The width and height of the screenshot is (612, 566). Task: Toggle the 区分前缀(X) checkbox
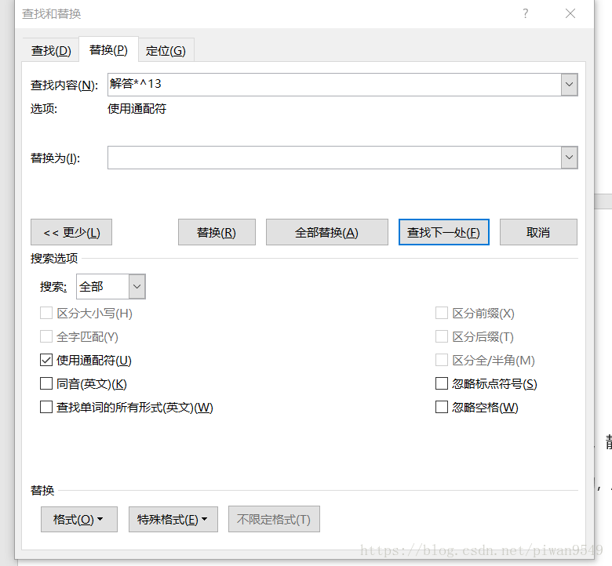[442, 314]
